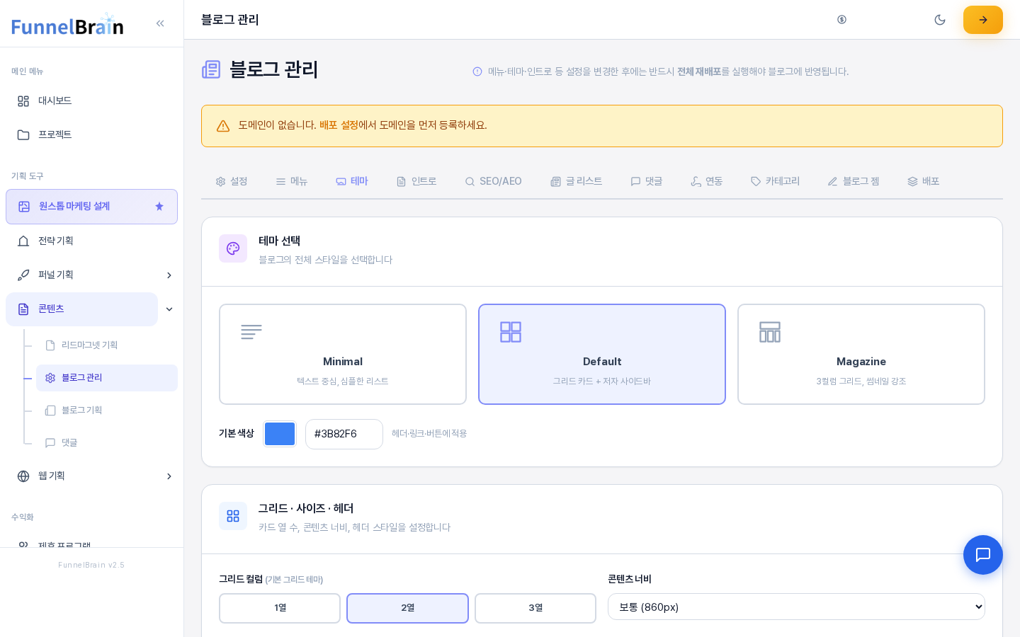This screenshot has width=1020, height=637.
Task: Click the folder icon for 프로젝트
Action: click(x=23, y=135)
